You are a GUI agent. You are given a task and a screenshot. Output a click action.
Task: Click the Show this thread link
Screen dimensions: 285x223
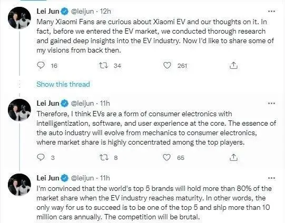tap(63, 84)
